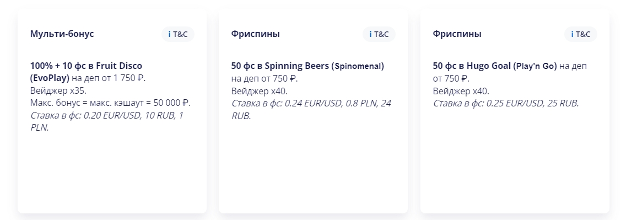Click the Фриспины title of the Hugo Goal card
The image size is (621, 220).
[x=457, y=34]
